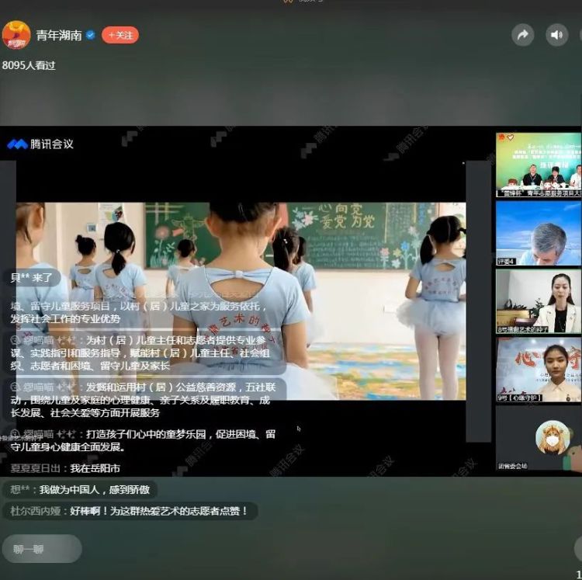Viewport: 582px width, 580px height.
Task: Open the 青年湖南 channel name
Action: coord(59,35)
